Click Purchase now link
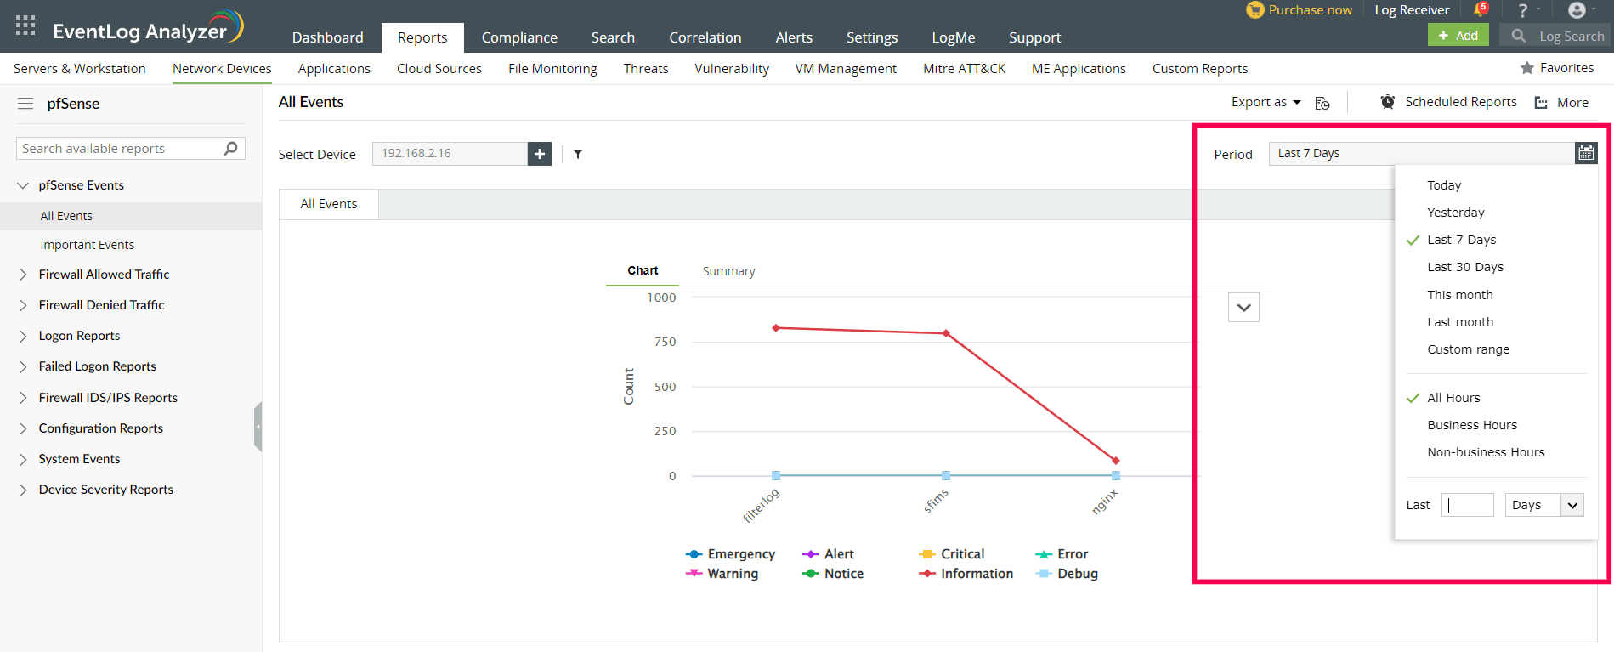 (x=1310, y=10)
